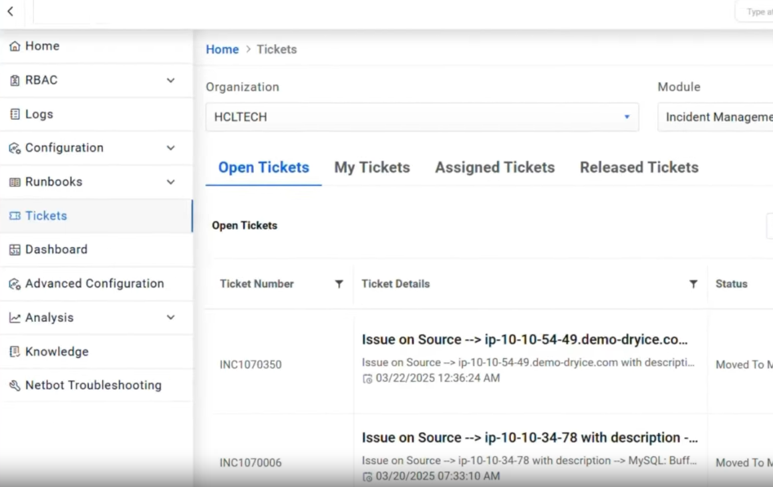This screenshot has width=773, height=487.
Task: Click the Analysis chart icon
Action: (15, 317)
